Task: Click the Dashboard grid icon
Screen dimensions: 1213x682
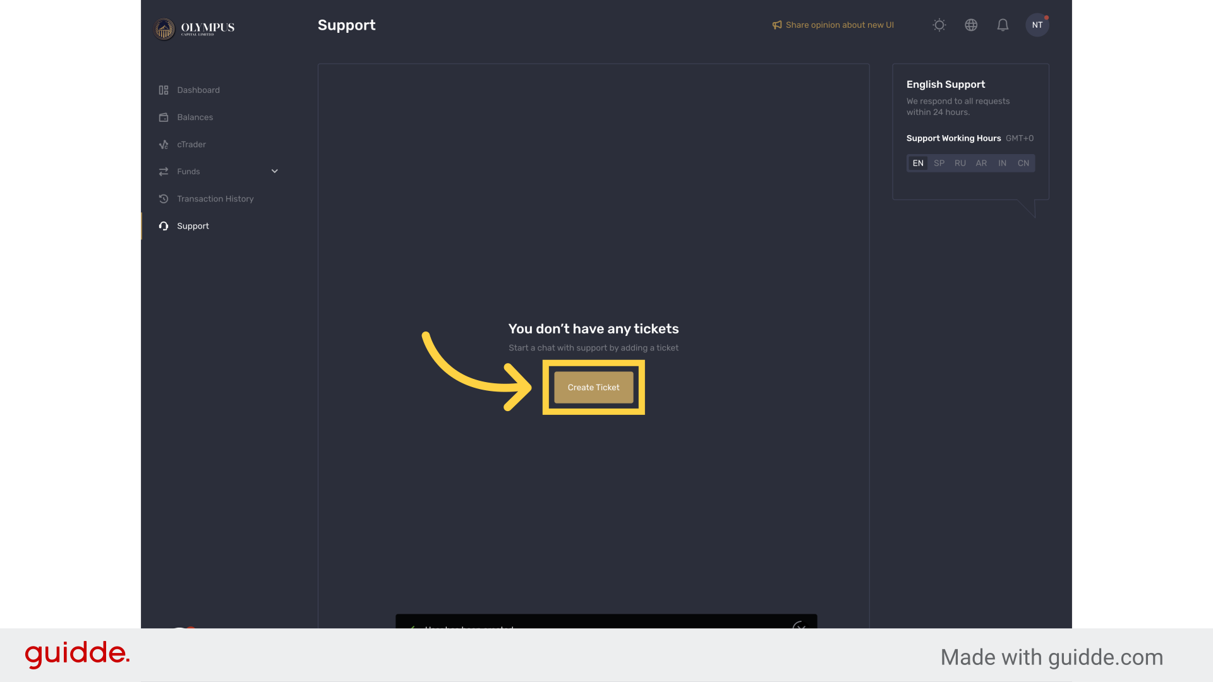Action: tap(164, 90)
